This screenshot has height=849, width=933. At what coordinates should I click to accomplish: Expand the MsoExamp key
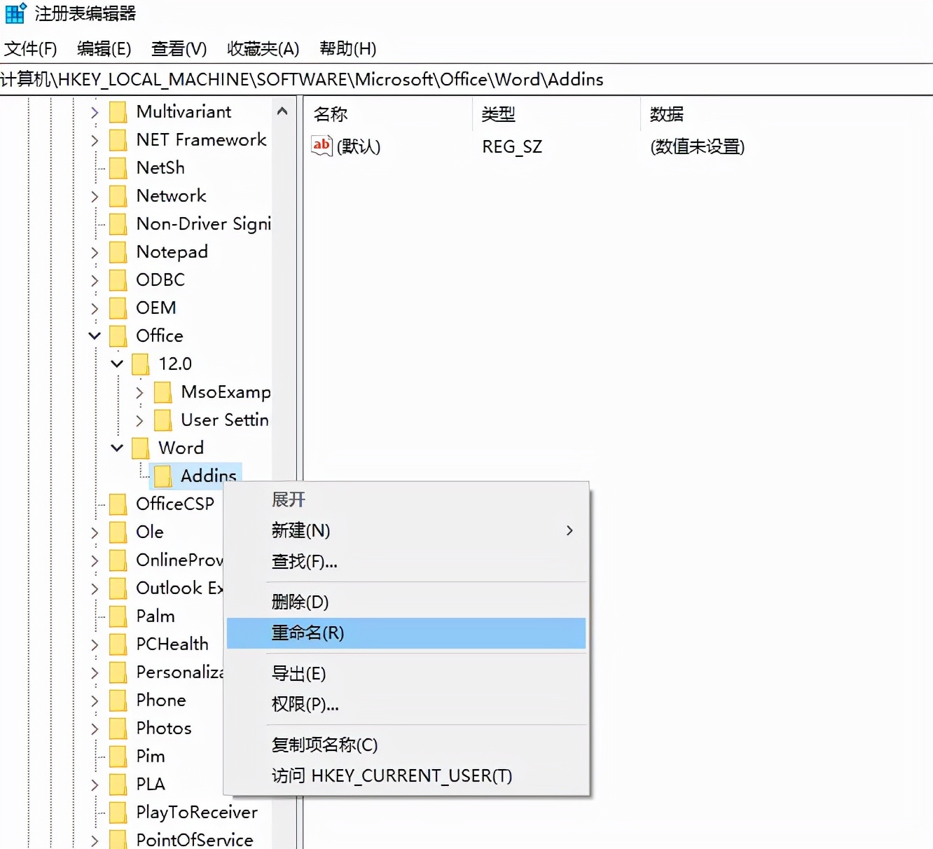[x=139, y=392]
